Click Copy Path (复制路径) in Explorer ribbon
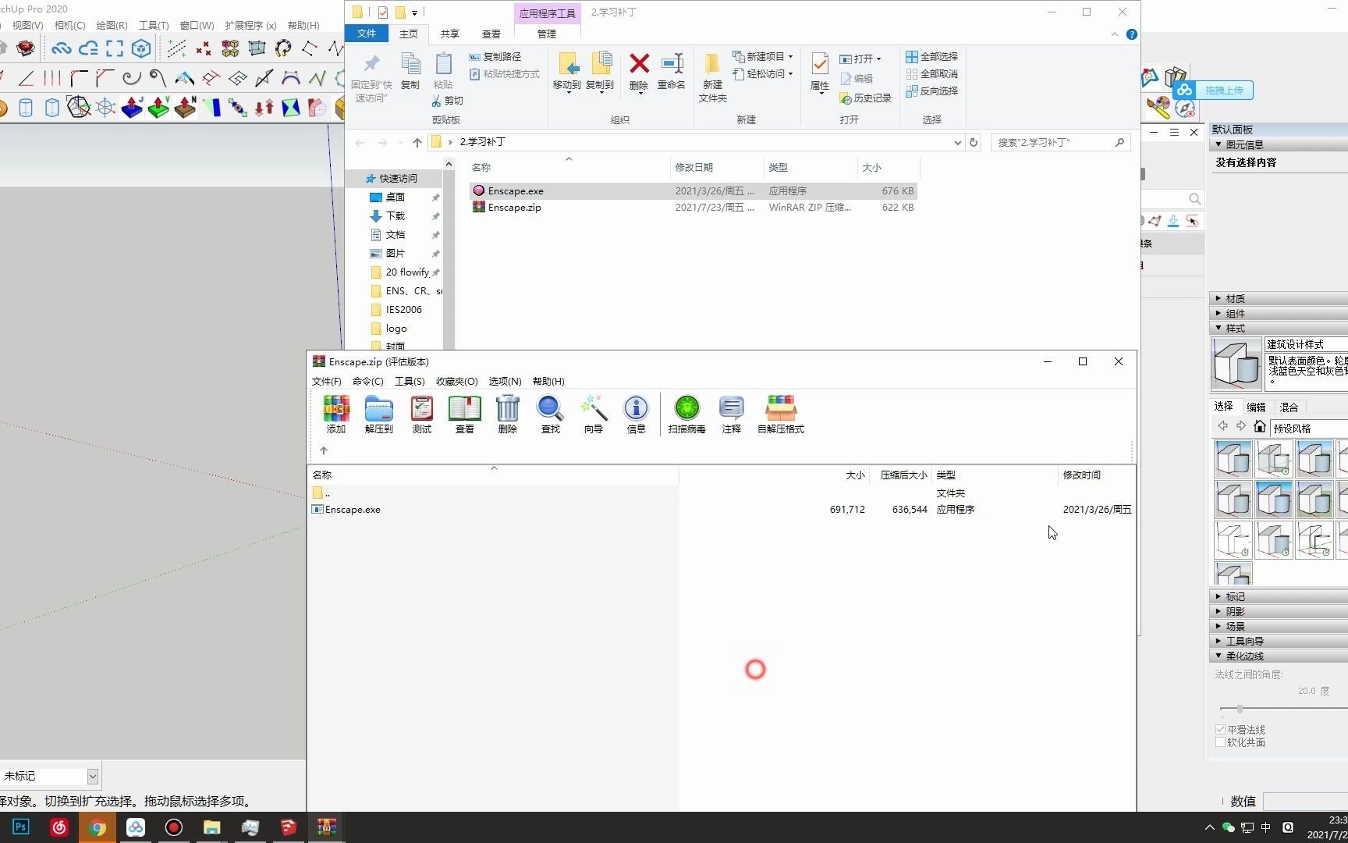 point(495,56)
